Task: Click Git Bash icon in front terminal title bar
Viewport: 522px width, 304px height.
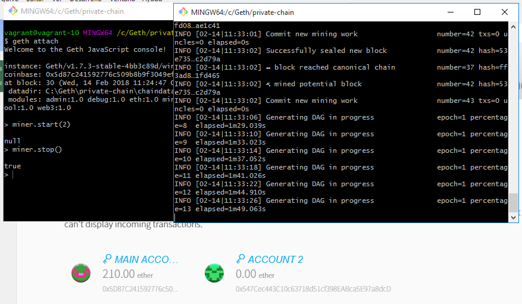Action: point(183,12)
